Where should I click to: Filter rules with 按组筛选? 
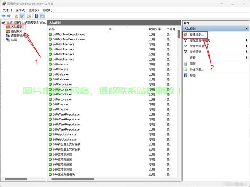(195, 52)
